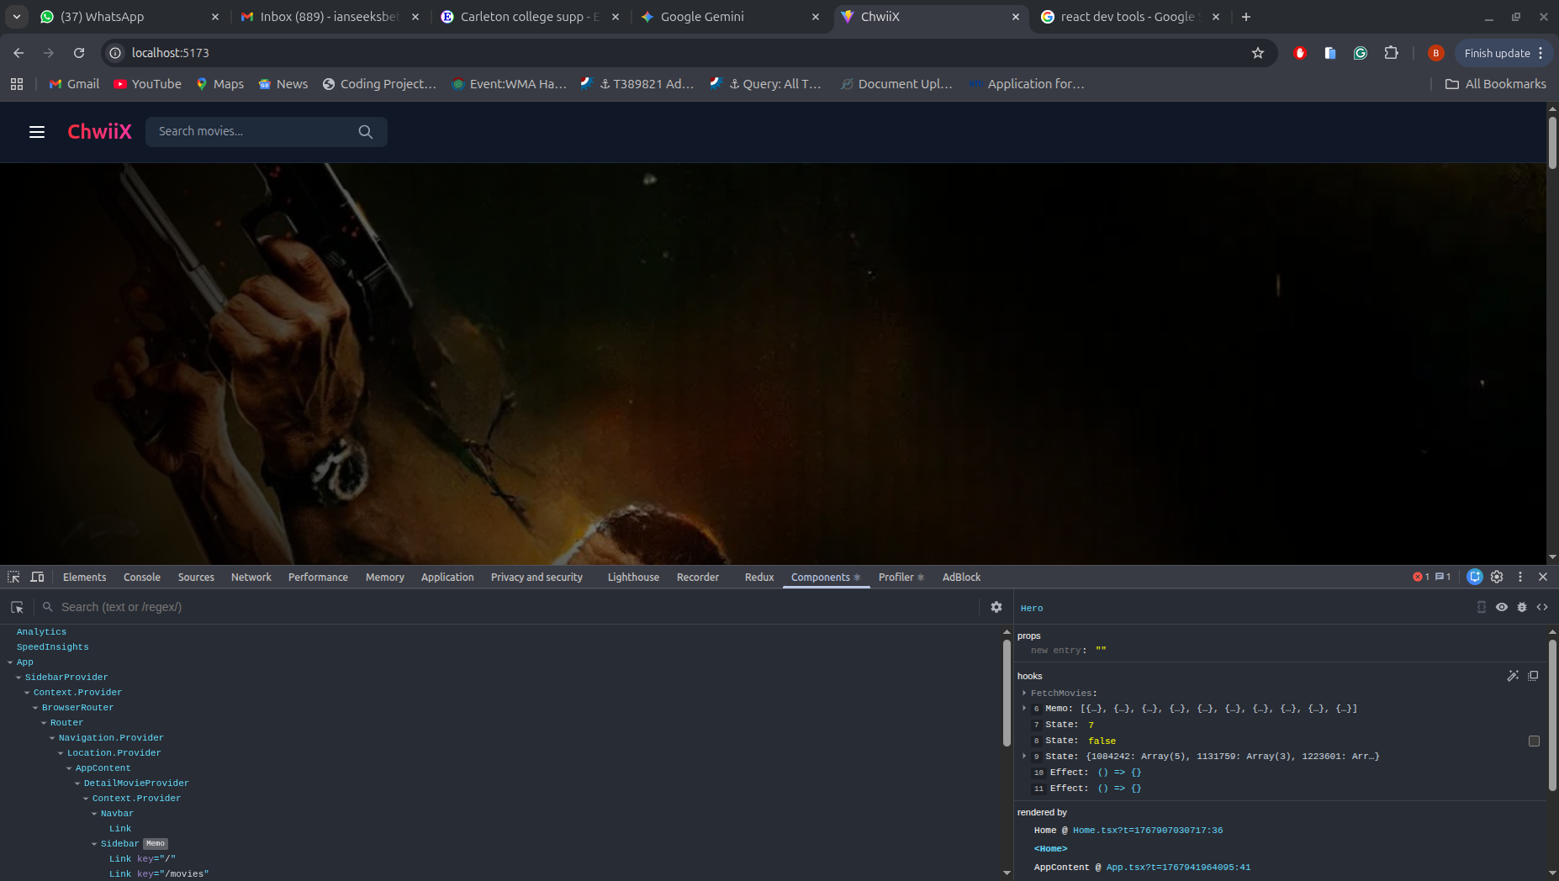Click the Search movies input field
This screenshot has width=1559, height=881.
252,131
